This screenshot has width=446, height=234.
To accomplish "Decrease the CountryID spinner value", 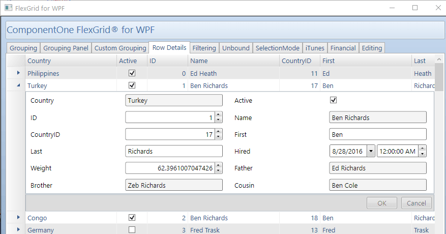I will tap(219, 137).
